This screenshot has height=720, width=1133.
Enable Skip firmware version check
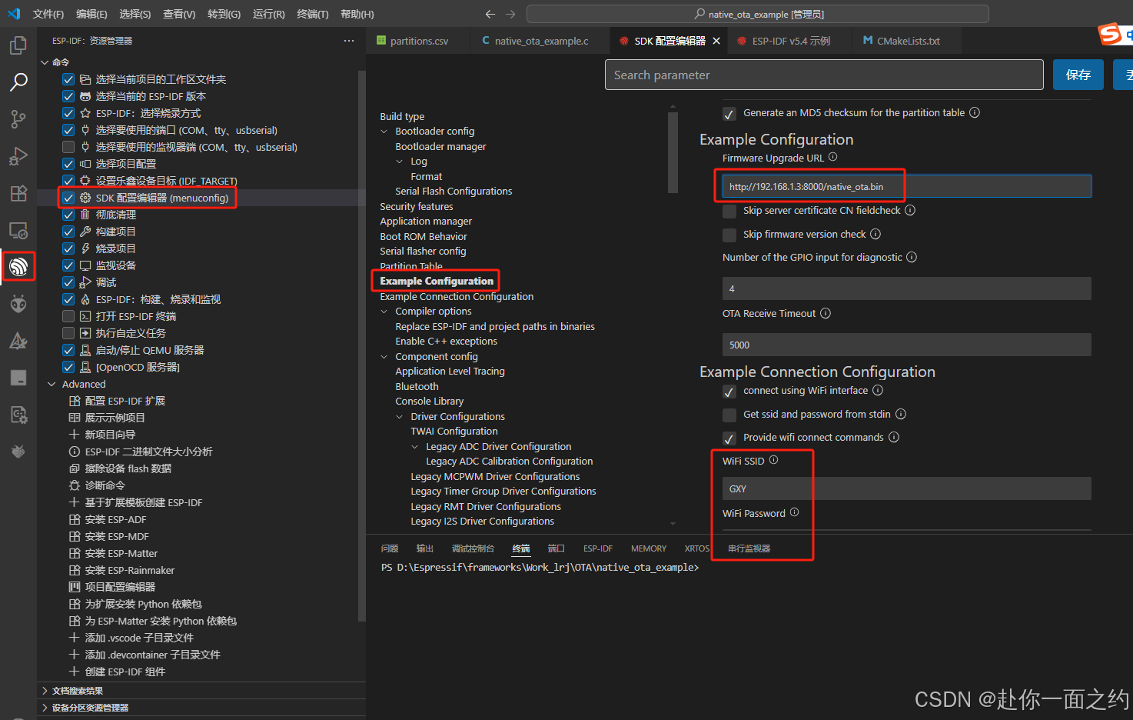729,235
